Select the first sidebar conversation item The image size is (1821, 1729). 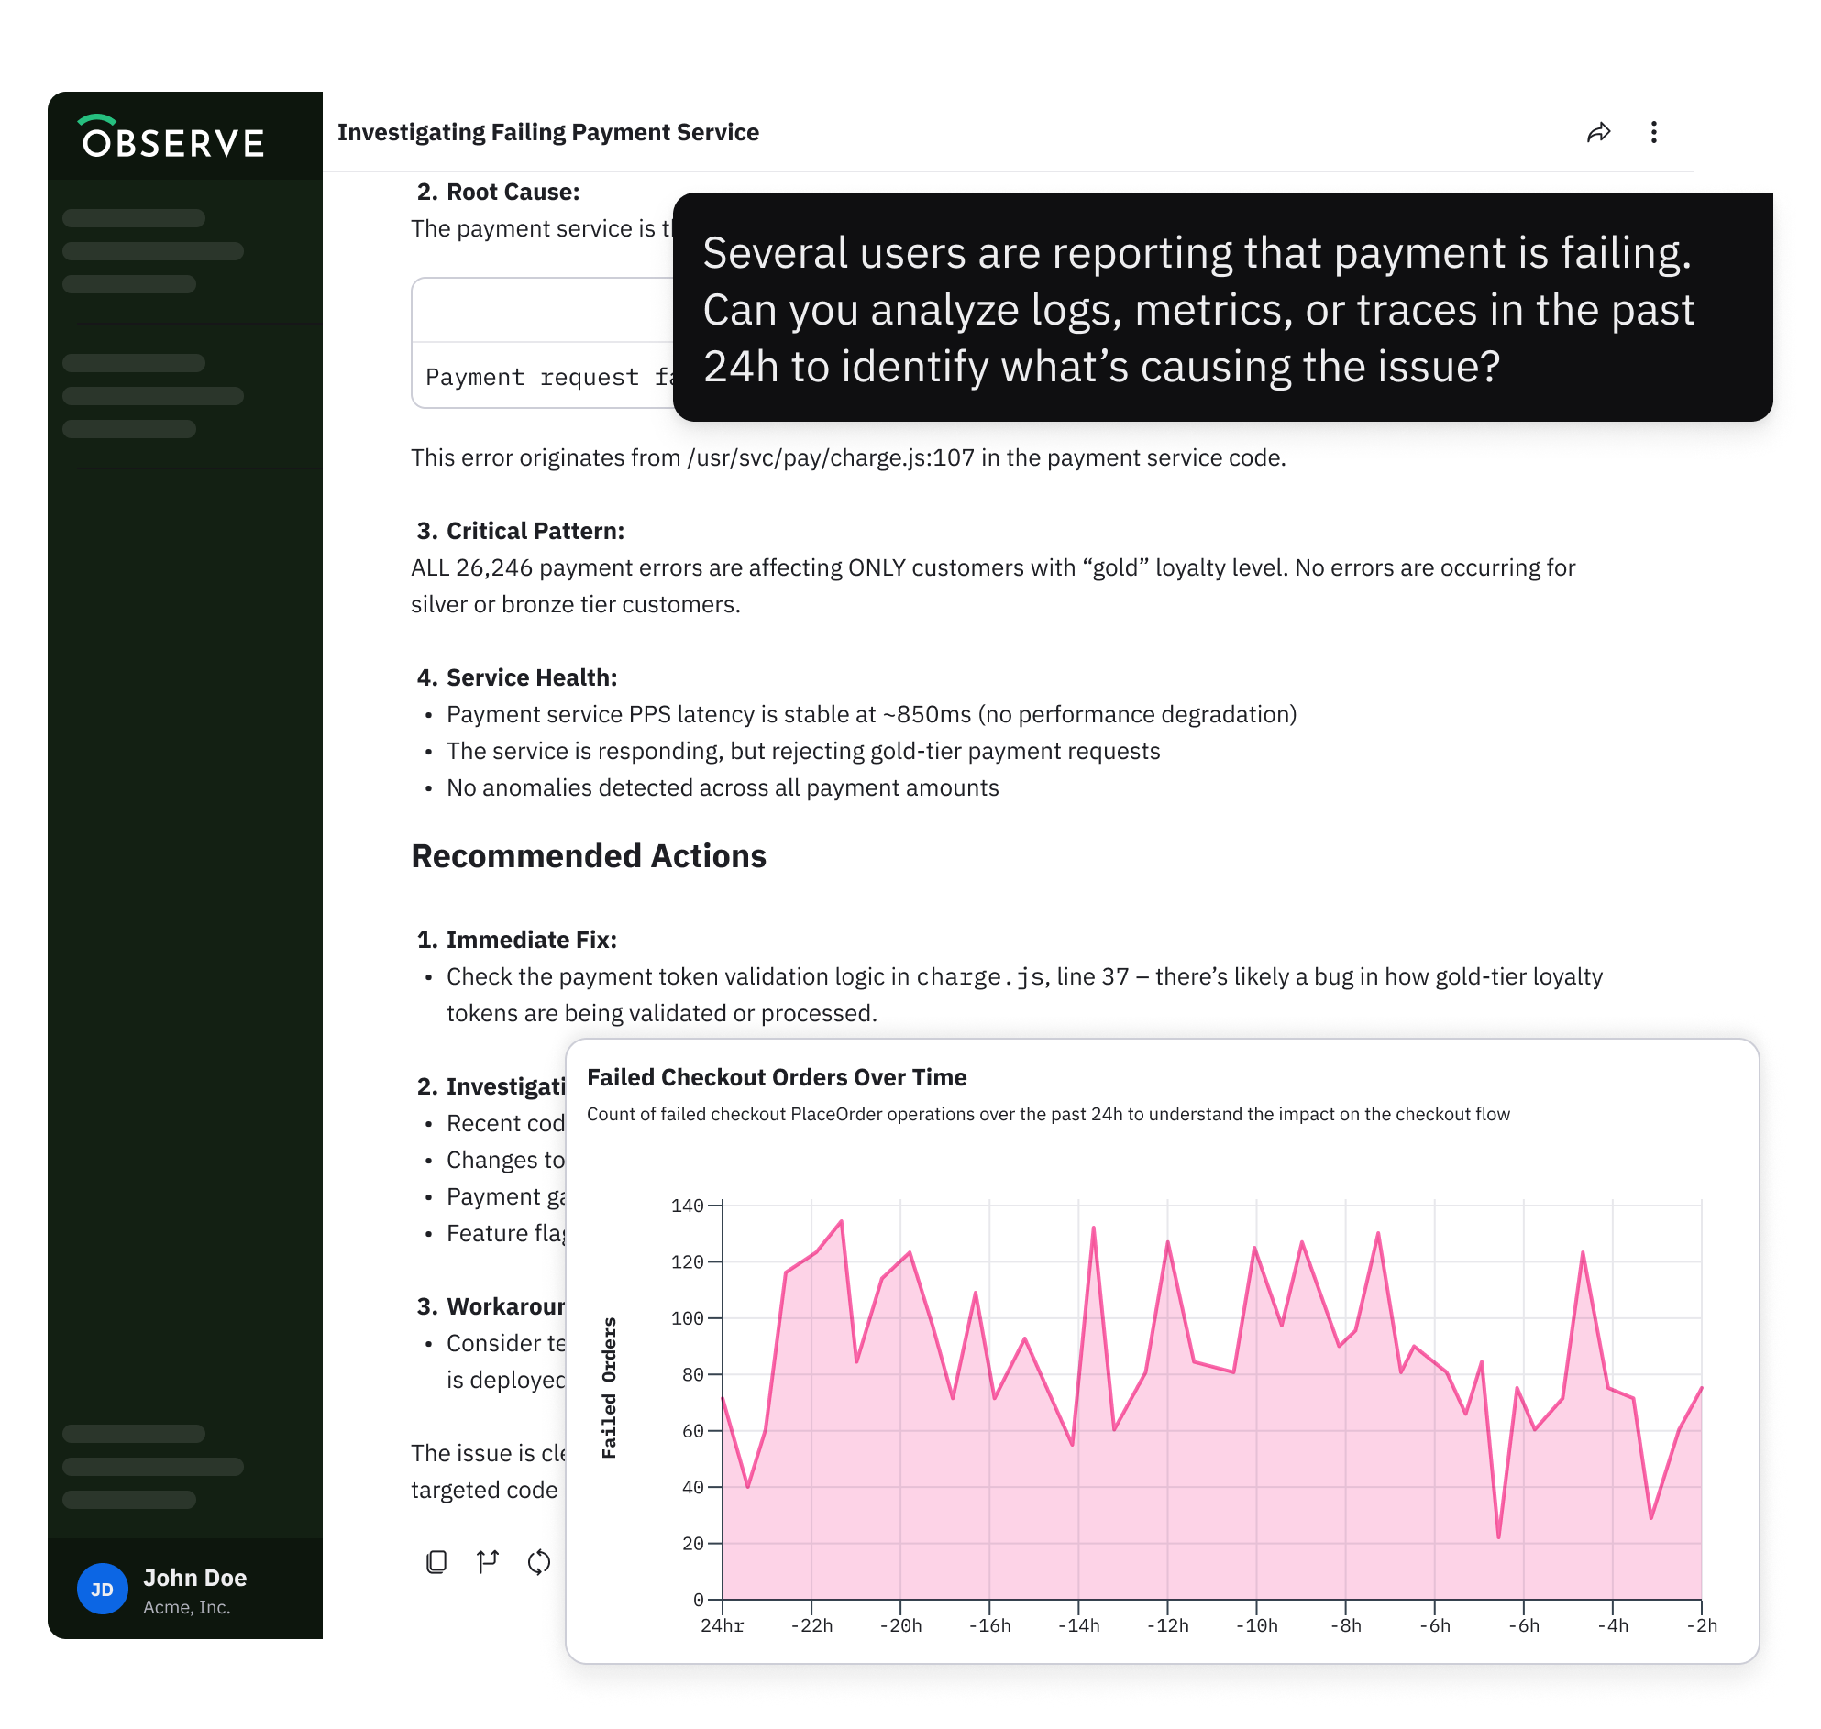(x=133, y=217)
